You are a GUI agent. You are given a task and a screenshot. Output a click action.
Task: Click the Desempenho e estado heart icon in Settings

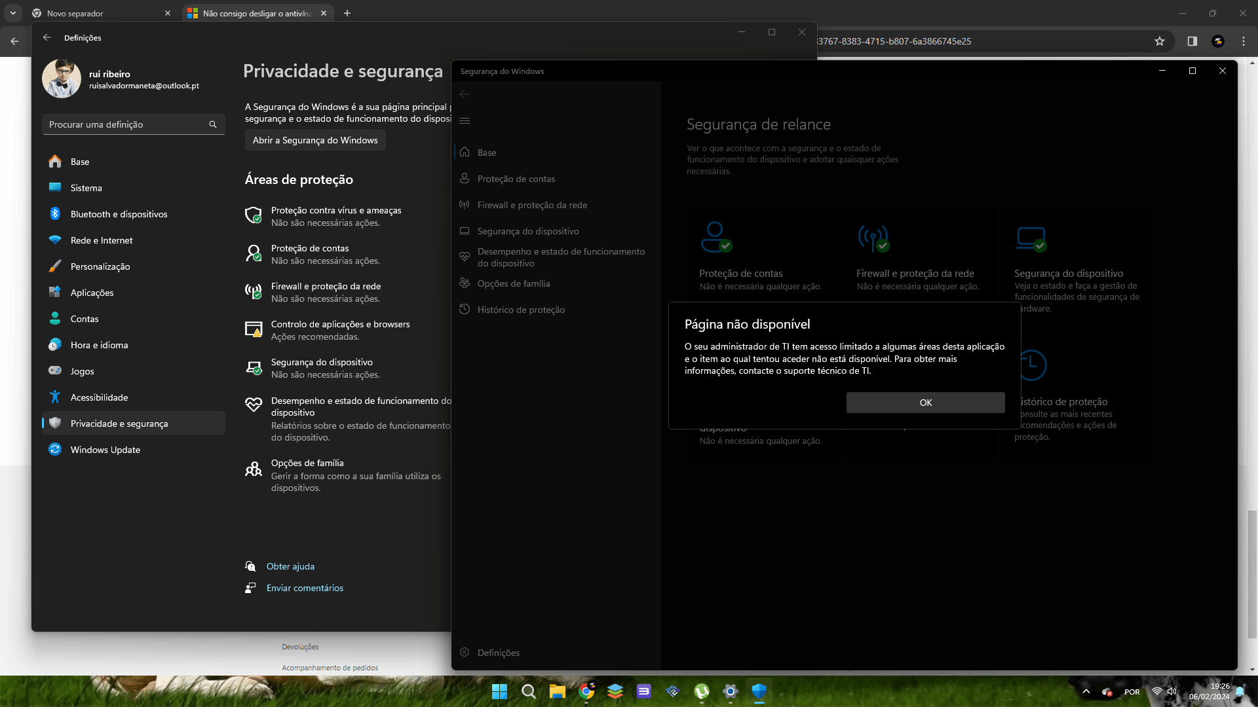click(254, 405)
